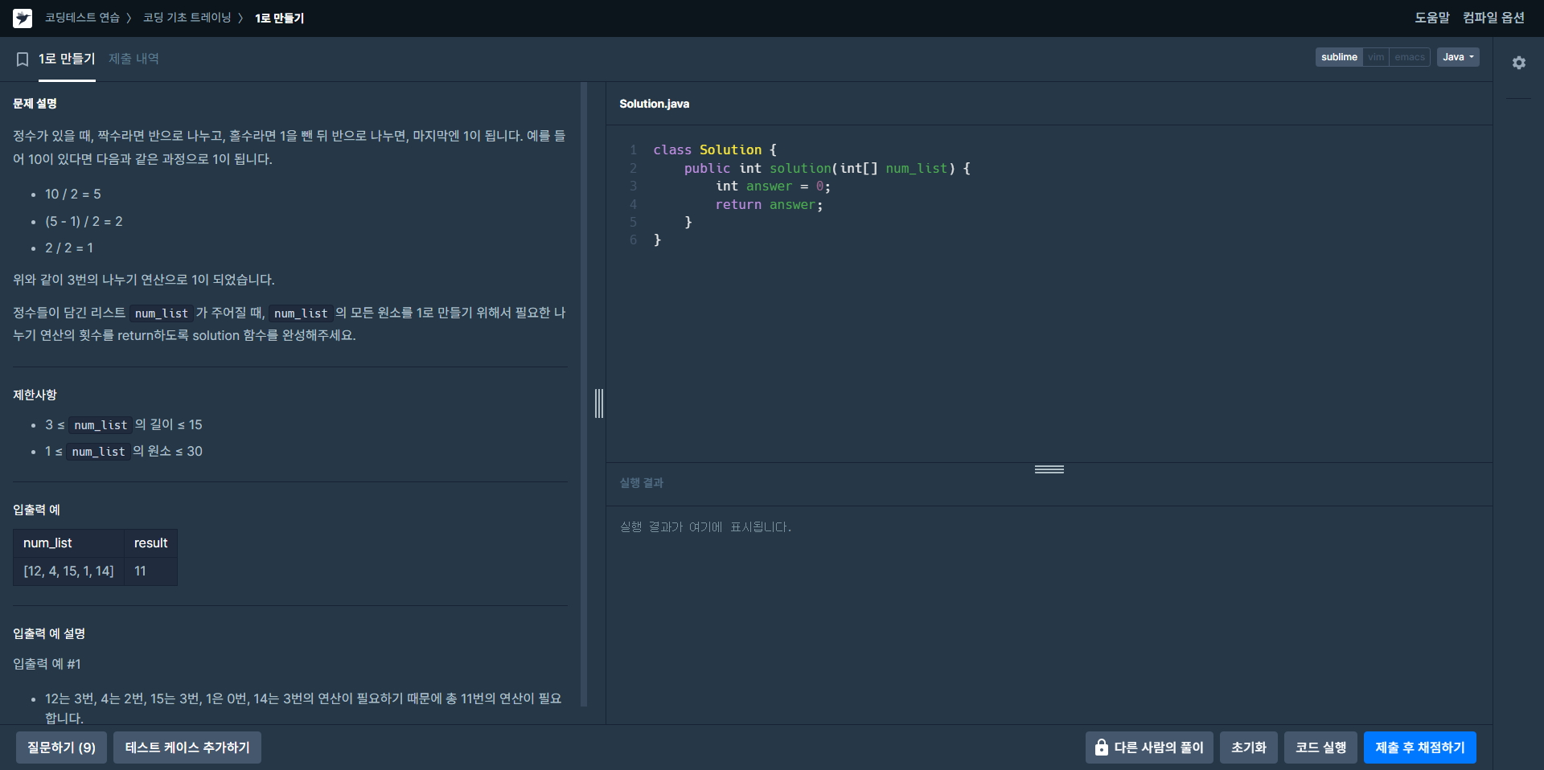Screen dimensions: 1544x770
Task: Click the 실행 결과 panel label
Action: [642, 483]
